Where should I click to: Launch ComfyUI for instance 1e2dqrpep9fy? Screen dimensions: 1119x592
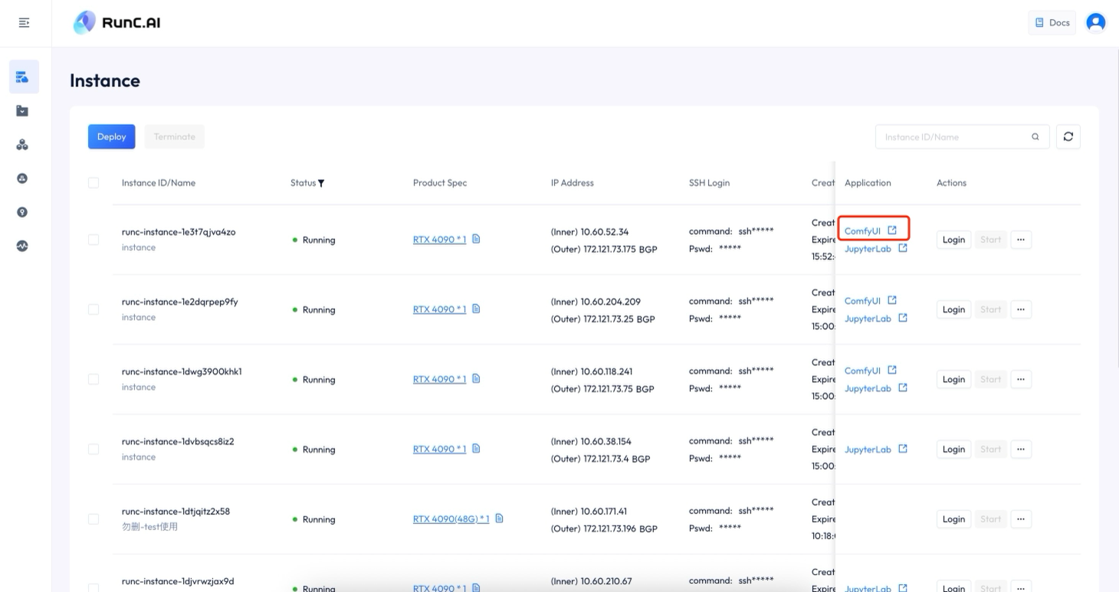coord(871,300)
